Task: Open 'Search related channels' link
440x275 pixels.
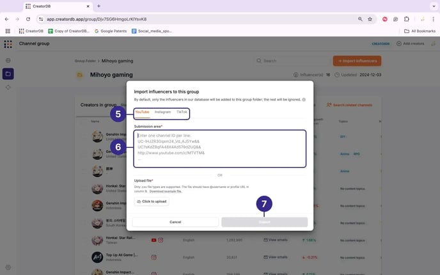Action: coord(349,105)
